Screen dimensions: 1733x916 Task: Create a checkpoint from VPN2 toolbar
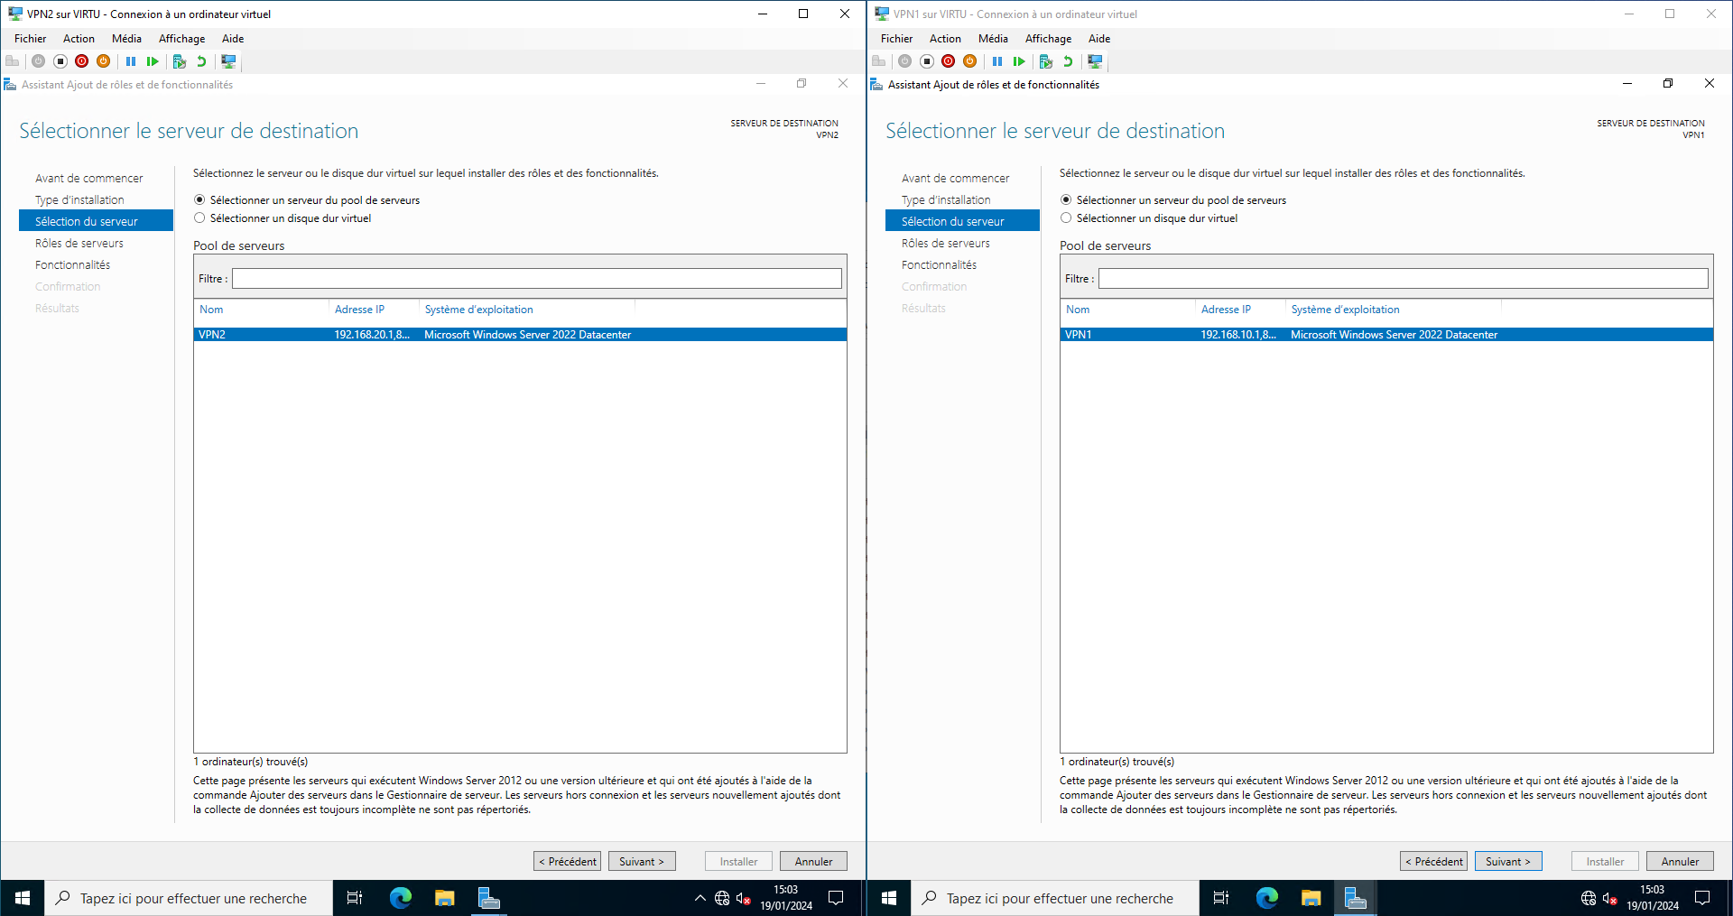pos(180,61)
